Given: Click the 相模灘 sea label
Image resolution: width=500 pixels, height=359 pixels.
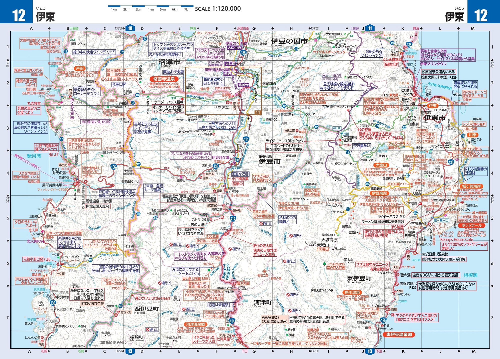Looking at the screenshot, I should point(470,275).
